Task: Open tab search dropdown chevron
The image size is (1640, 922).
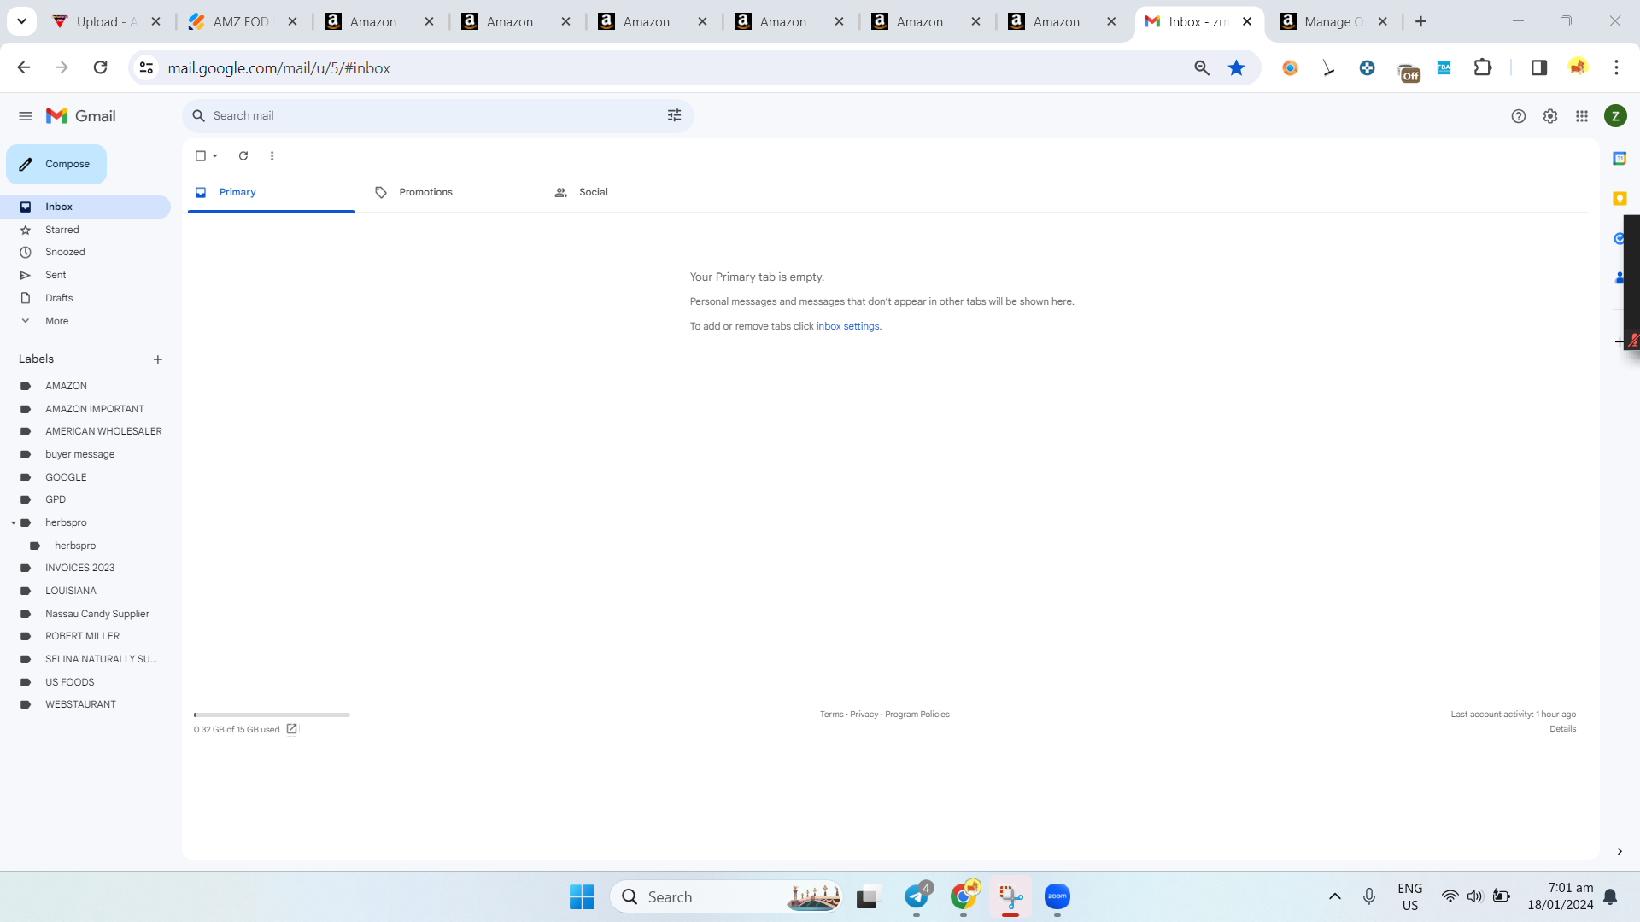Action: (x=21, y=21)
